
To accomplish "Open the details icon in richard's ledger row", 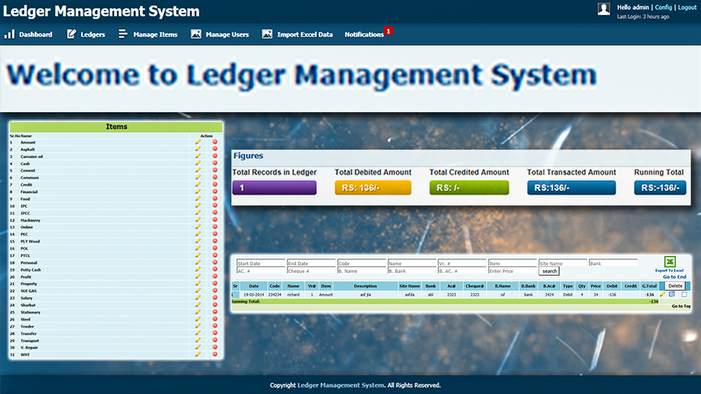I will [672, 294].
